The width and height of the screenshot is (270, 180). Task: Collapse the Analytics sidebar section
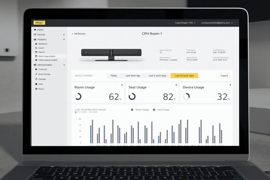click(64, 40)
